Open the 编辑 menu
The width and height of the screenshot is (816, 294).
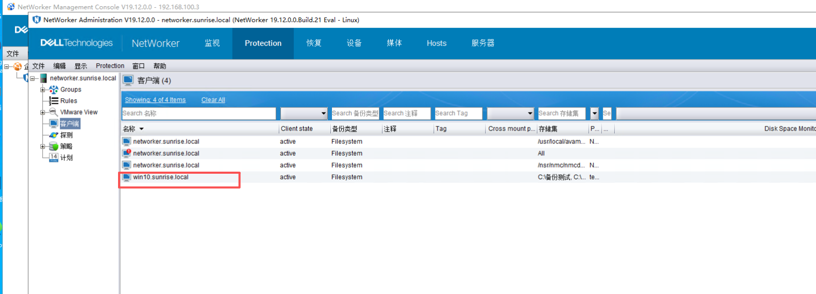tap(60, 66)
